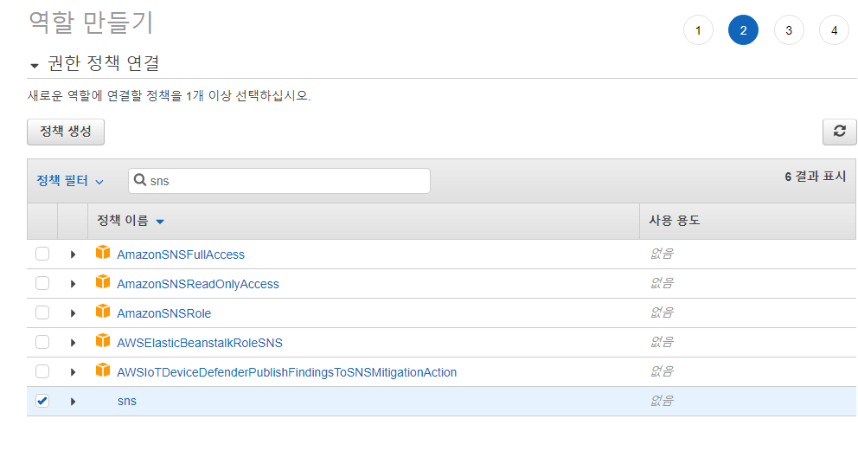Click 없음 in the AmazonSNSFullAccess row

pos(663,254)
